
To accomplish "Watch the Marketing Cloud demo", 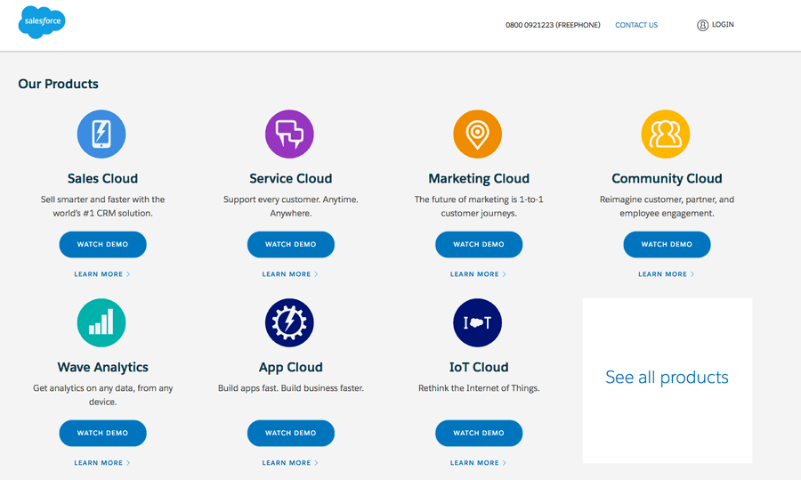I will (x=479, y=244).
